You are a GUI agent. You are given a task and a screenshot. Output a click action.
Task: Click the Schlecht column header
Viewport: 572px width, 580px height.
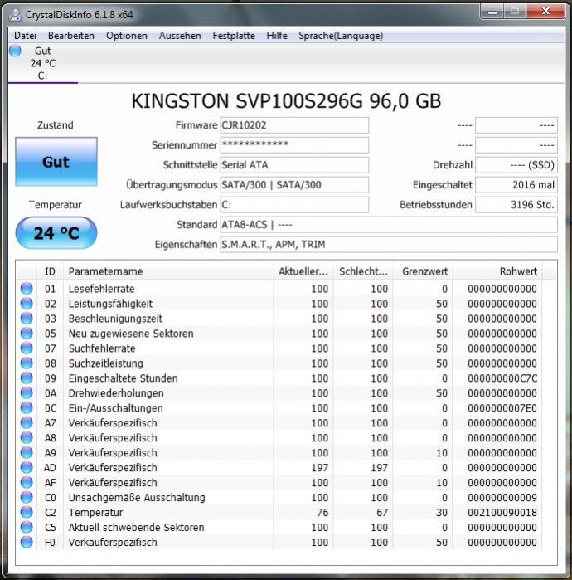pos(363,271)
